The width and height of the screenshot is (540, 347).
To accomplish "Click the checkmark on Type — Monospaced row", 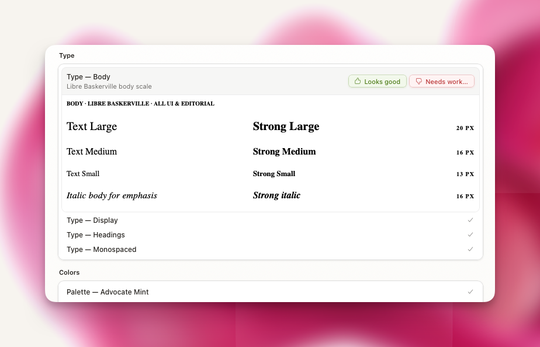I will pyautogui.click(x=470, y=249).
